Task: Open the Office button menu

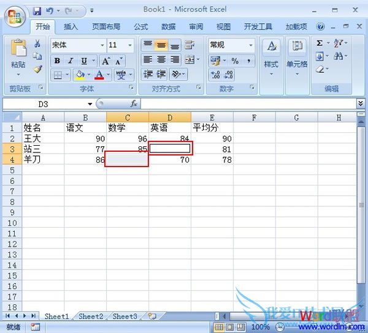Action: [15, 16]
